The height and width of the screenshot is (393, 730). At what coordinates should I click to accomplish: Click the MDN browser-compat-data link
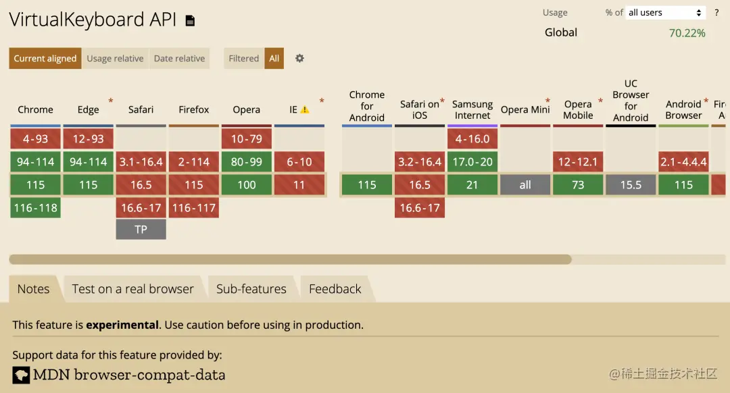[129, 375]
